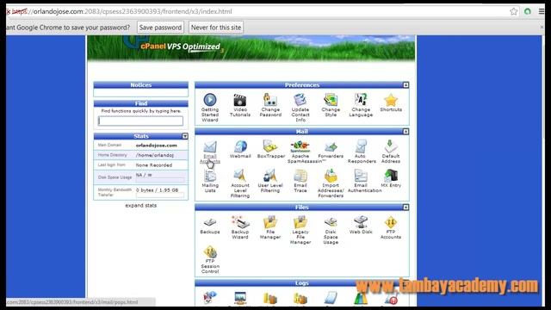
Task: Open the Chrome menu button
Action: (542, 11)
